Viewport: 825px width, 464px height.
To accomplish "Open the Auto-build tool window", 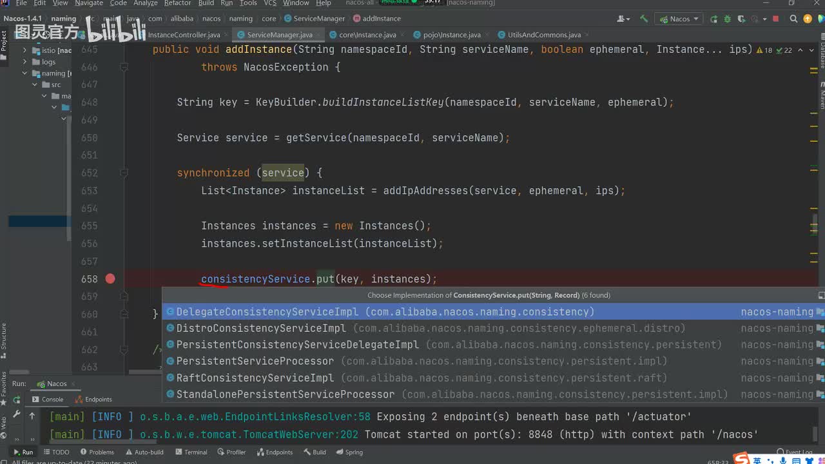I will [x=145, y=452].
